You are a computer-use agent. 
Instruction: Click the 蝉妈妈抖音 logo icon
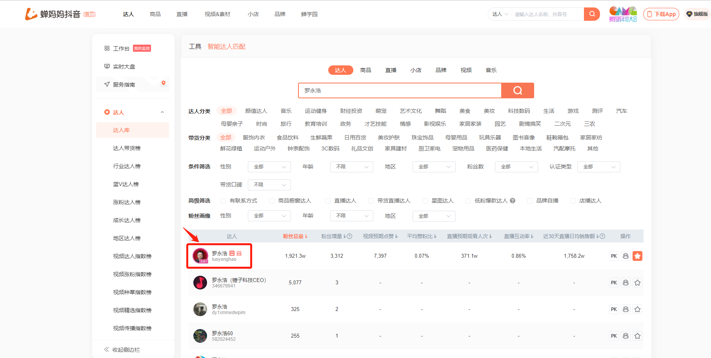31,14
